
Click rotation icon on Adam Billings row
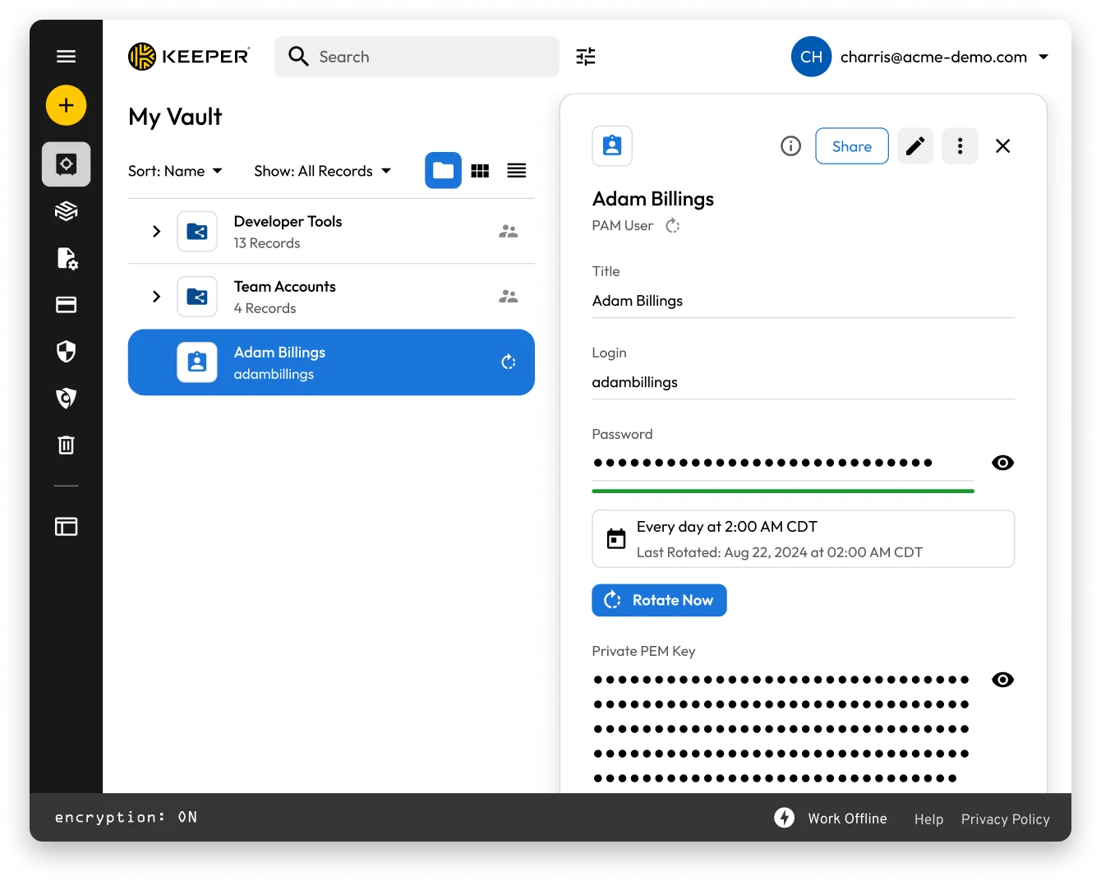tap(509, 362)
